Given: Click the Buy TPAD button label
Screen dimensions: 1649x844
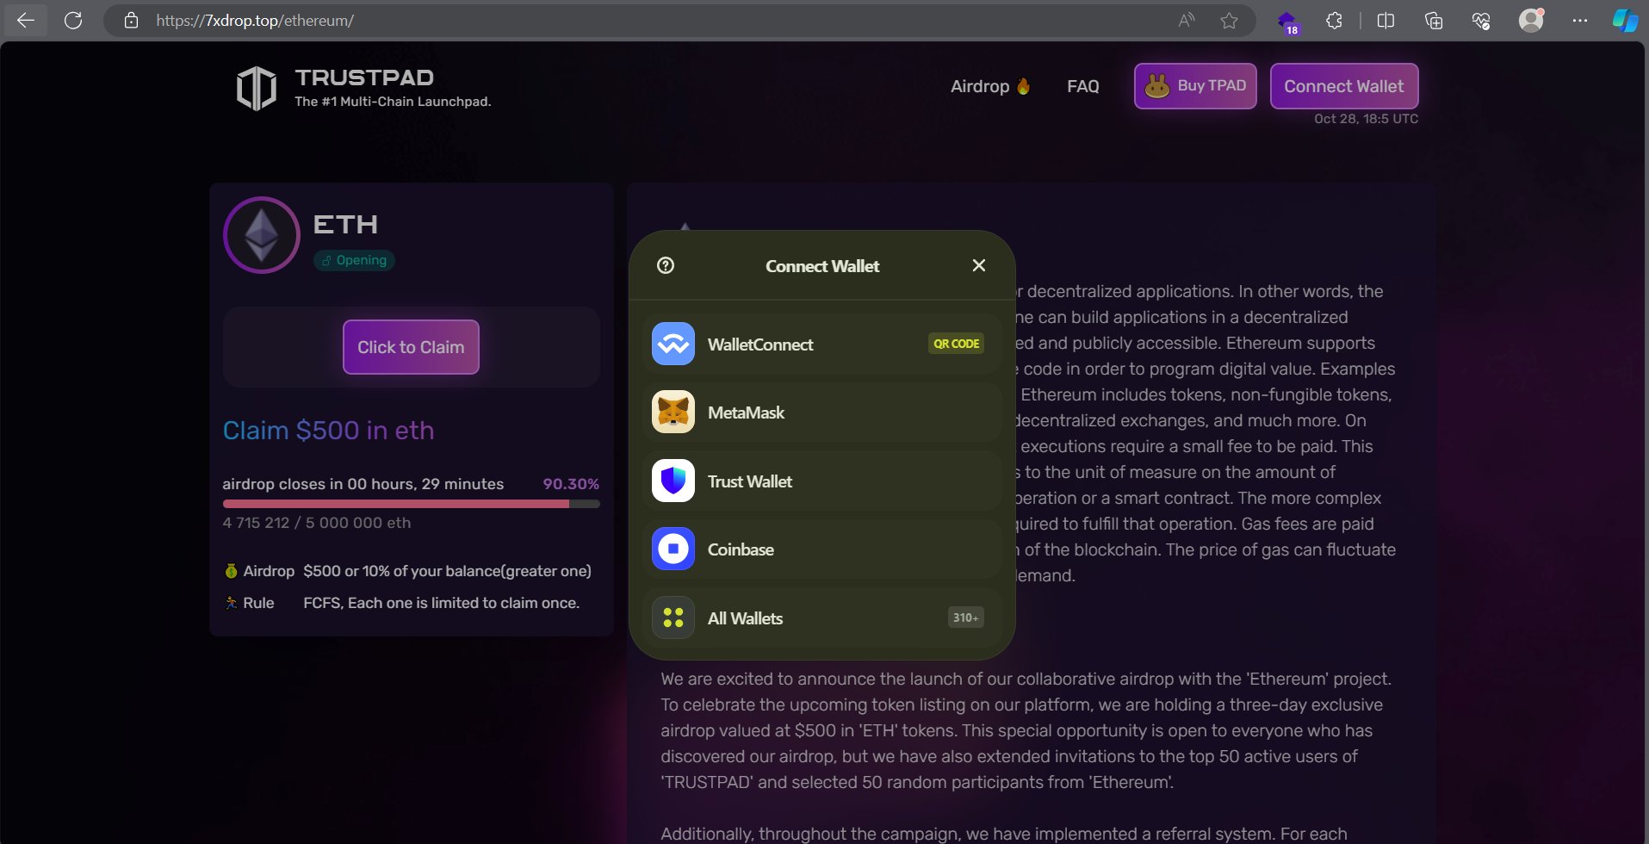Looking at the screenshot, I should [x=1212, y=85].
